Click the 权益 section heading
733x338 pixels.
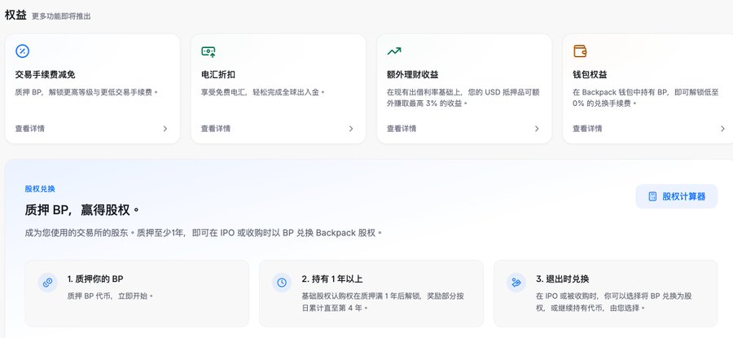15,15
